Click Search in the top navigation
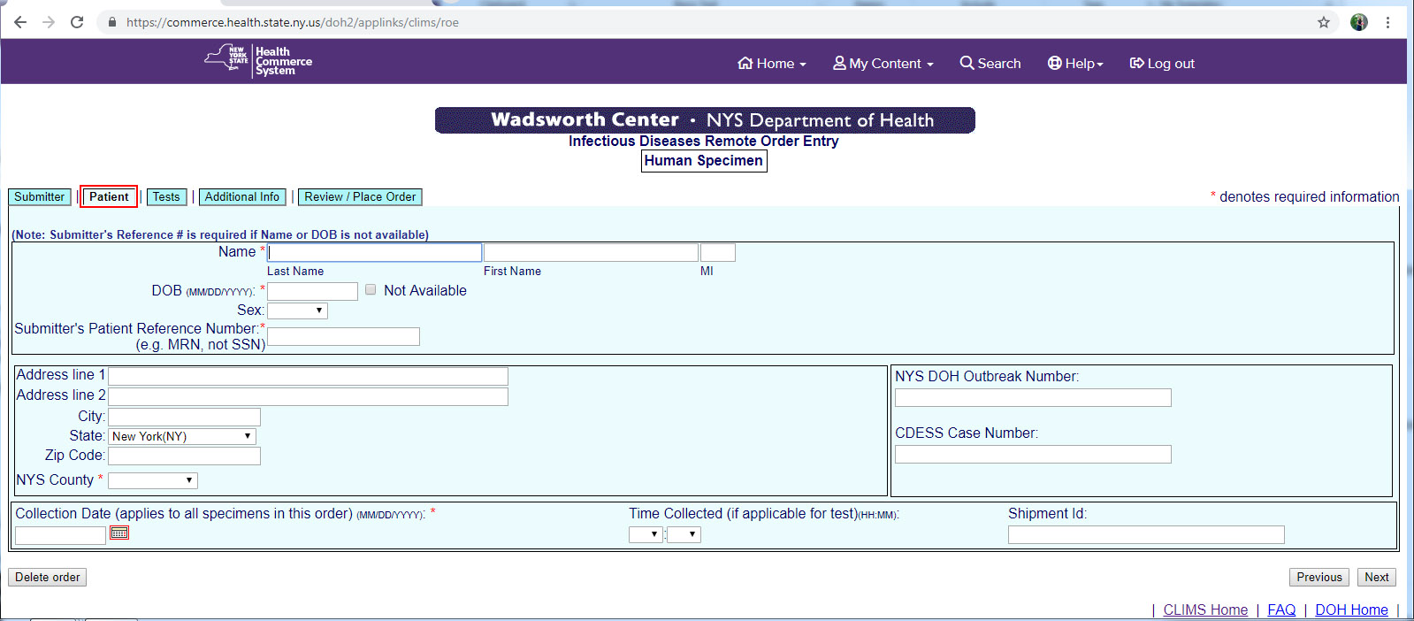 tap(990, 64)
